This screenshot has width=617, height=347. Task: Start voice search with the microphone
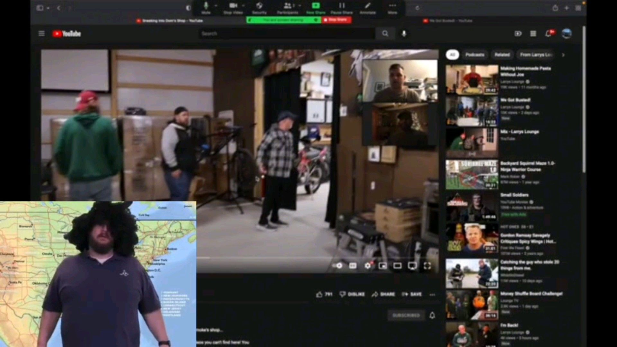404,33
